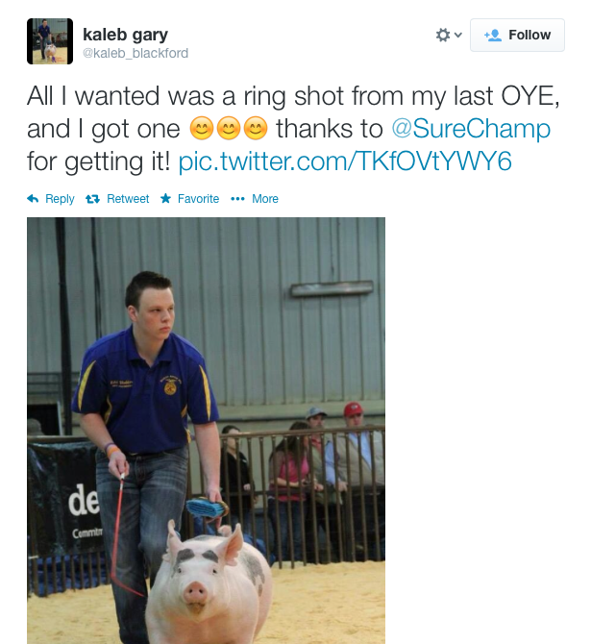This screenshot has width=591, height=644.
Task: Expand the gear dropdown chevron
Action: (x=458, y=36)
